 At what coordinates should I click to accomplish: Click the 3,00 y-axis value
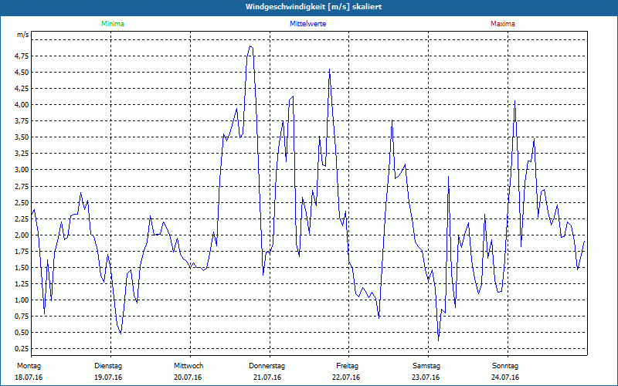point(22,170)
